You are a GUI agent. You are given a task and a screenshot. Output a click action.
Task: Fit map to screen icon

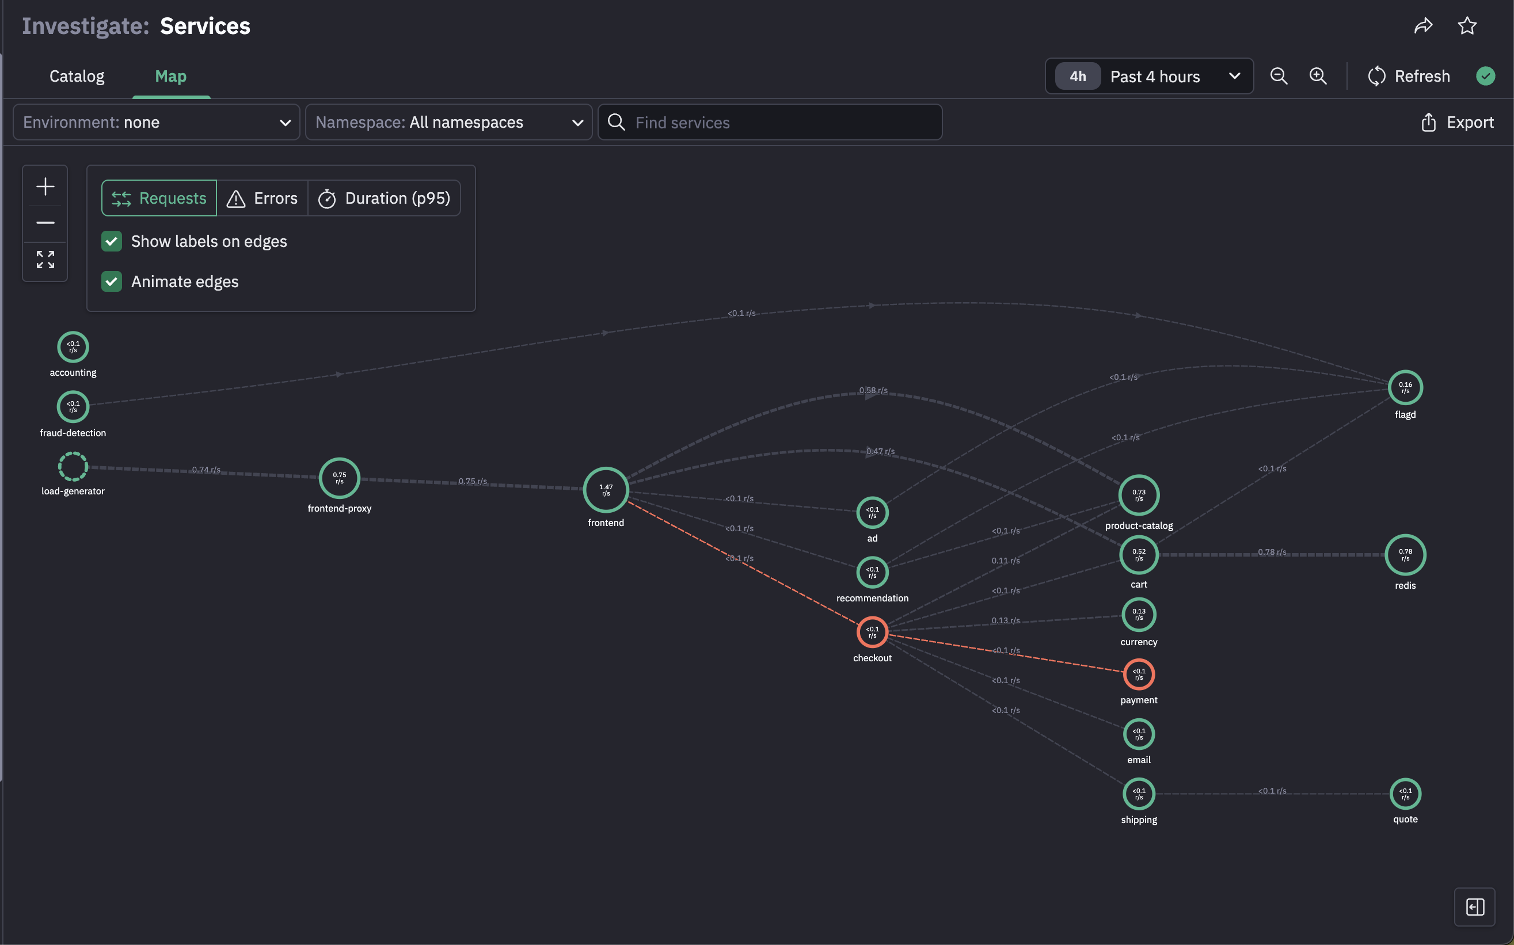coord(45,260)
